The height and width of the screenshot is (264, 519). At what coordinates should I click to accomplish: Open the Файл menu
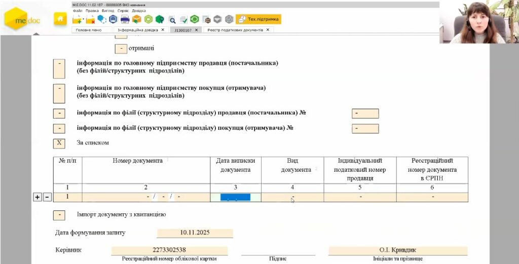tap(77, 10)
